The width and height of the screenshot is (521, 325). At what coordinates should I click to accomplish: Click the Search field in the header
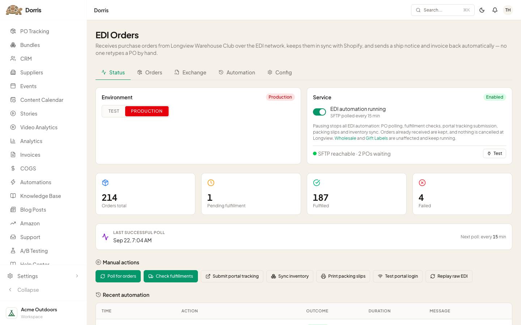coord(443,10)
